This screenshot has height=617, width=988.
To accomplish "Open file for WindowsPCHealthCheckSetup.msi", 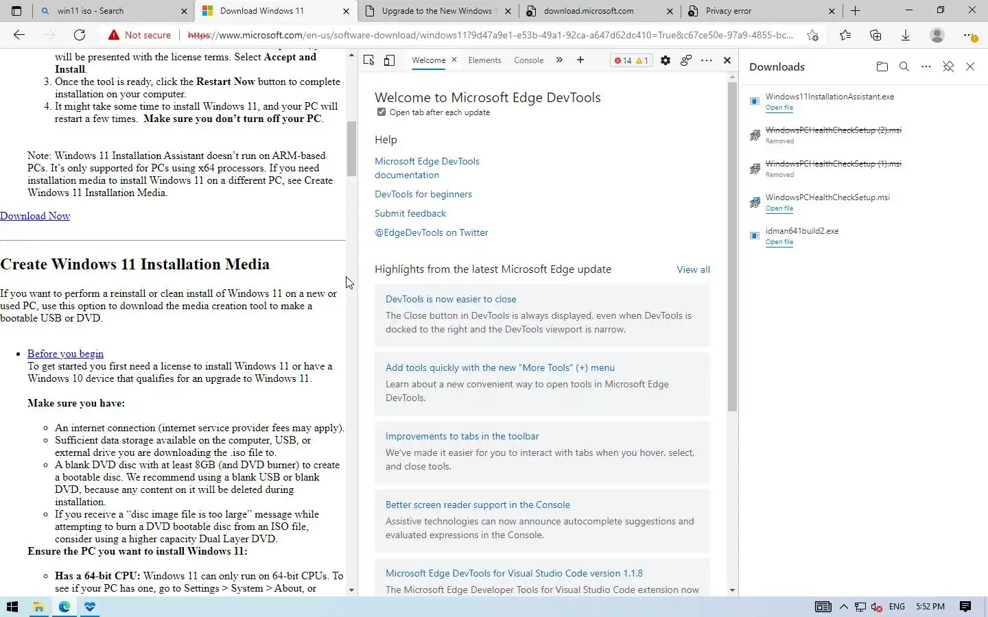I will coord(779,208).
